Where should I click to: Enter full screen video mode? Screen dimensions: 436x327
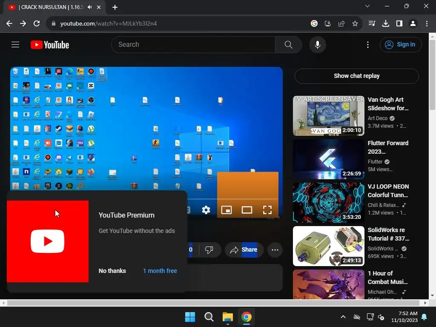(x=267, y=210)
